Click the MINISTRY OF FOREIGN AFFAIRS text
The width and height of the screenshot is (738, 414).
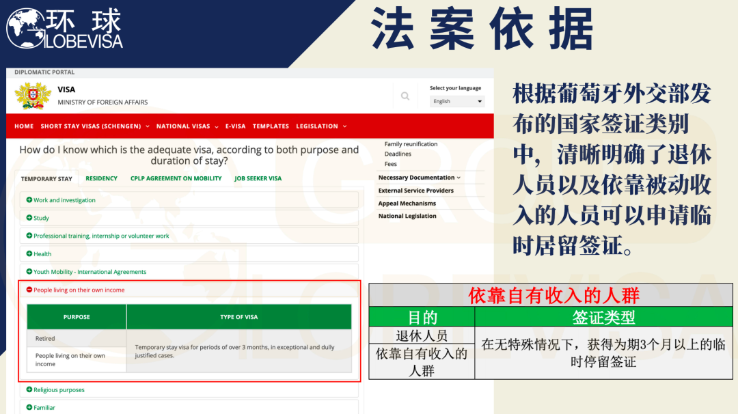(102, 102)
